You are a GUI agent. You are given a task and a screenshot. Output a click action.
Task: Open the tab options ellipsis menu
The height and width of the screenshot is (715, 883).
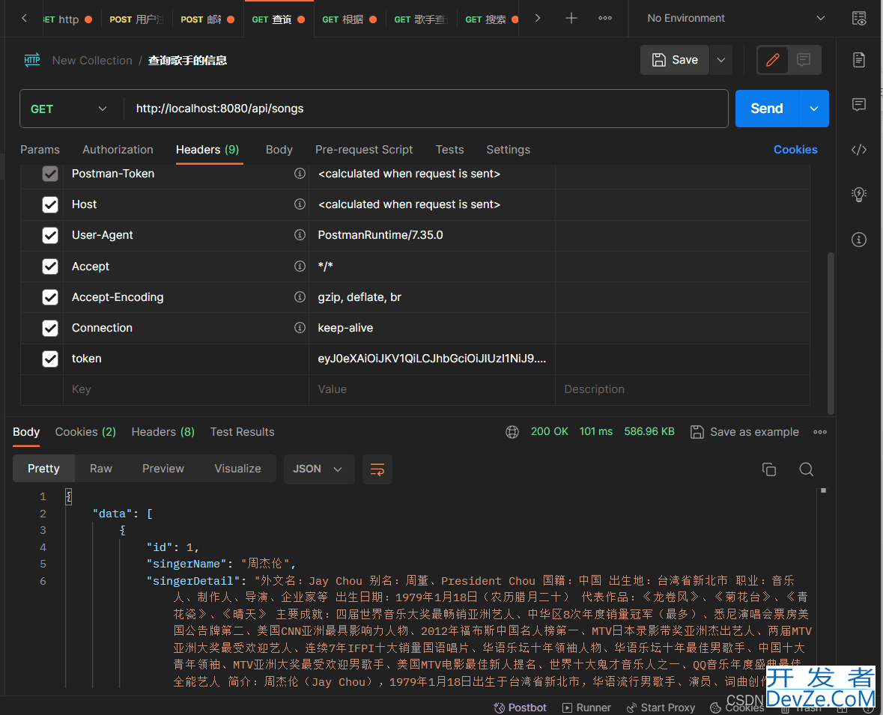pos(605,19)
